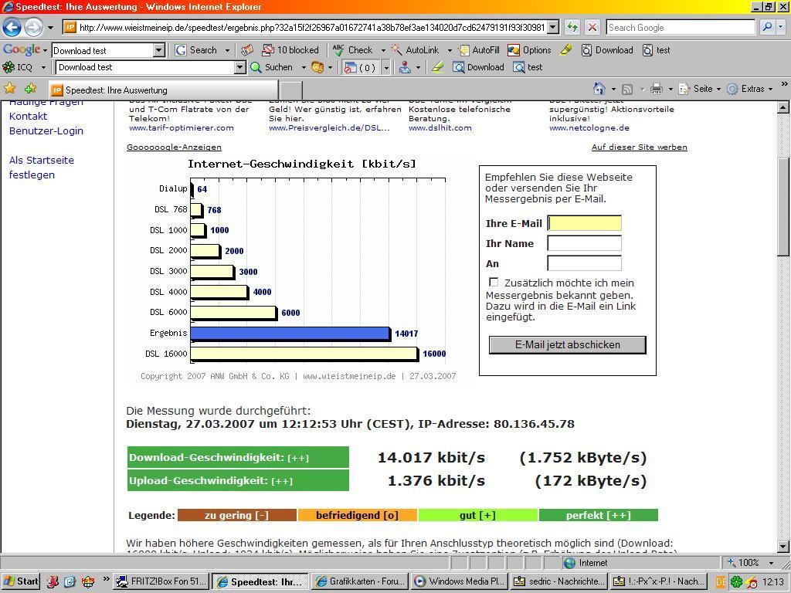
Task: Open the RSS feeds icon
Action: (x=627, y=90)
